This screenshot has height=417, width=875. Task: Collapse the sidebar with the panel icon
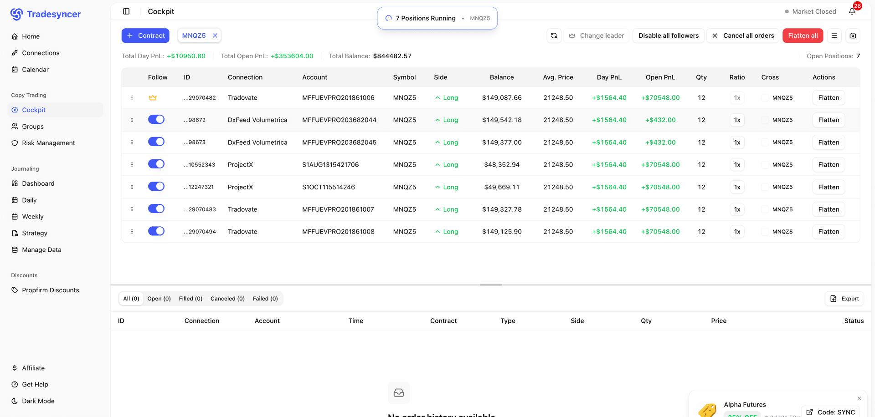[x=126, y=11]
